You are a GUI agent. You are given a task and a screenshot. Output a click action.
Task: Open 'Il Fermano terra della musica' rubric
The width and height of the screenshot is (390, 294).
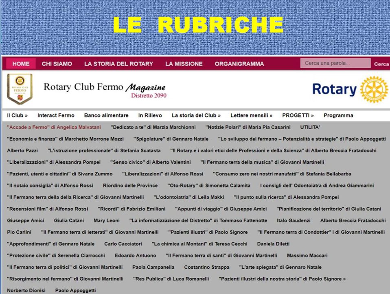point(262,162)
